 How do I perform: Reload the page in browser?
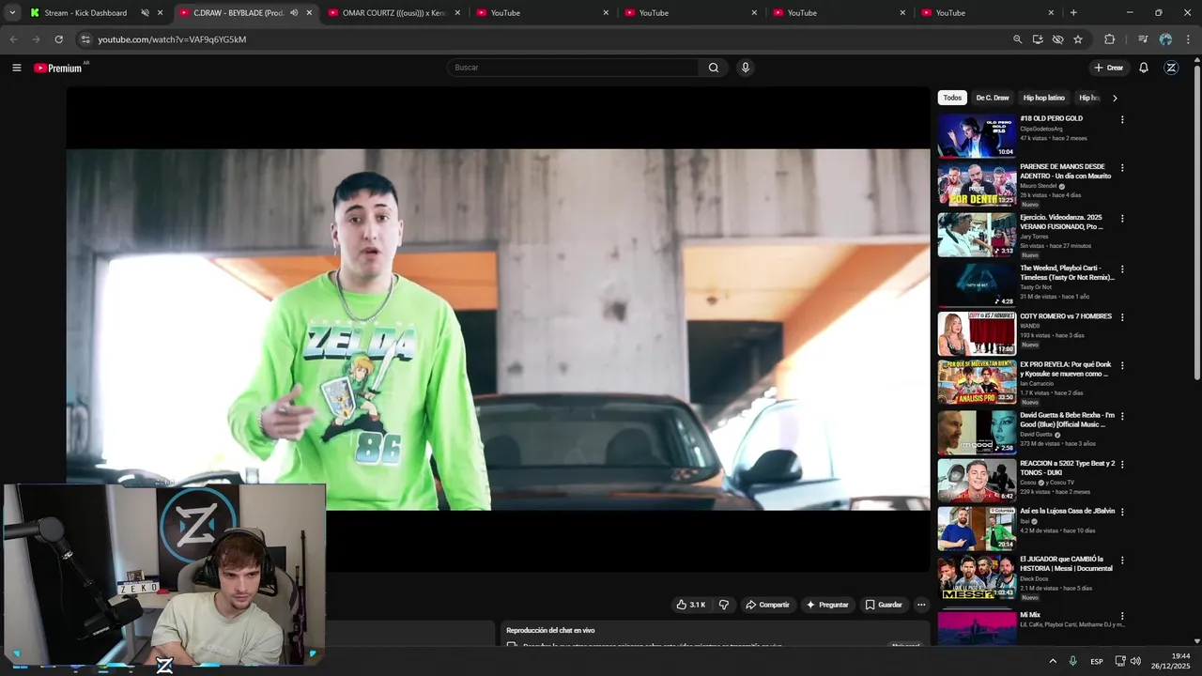pyautogui.click(x=58, y=39)
